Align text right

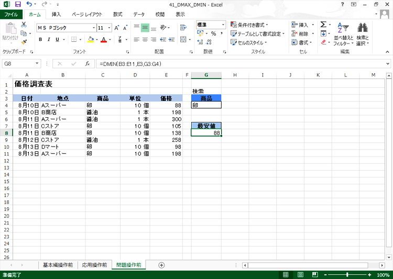154,40
